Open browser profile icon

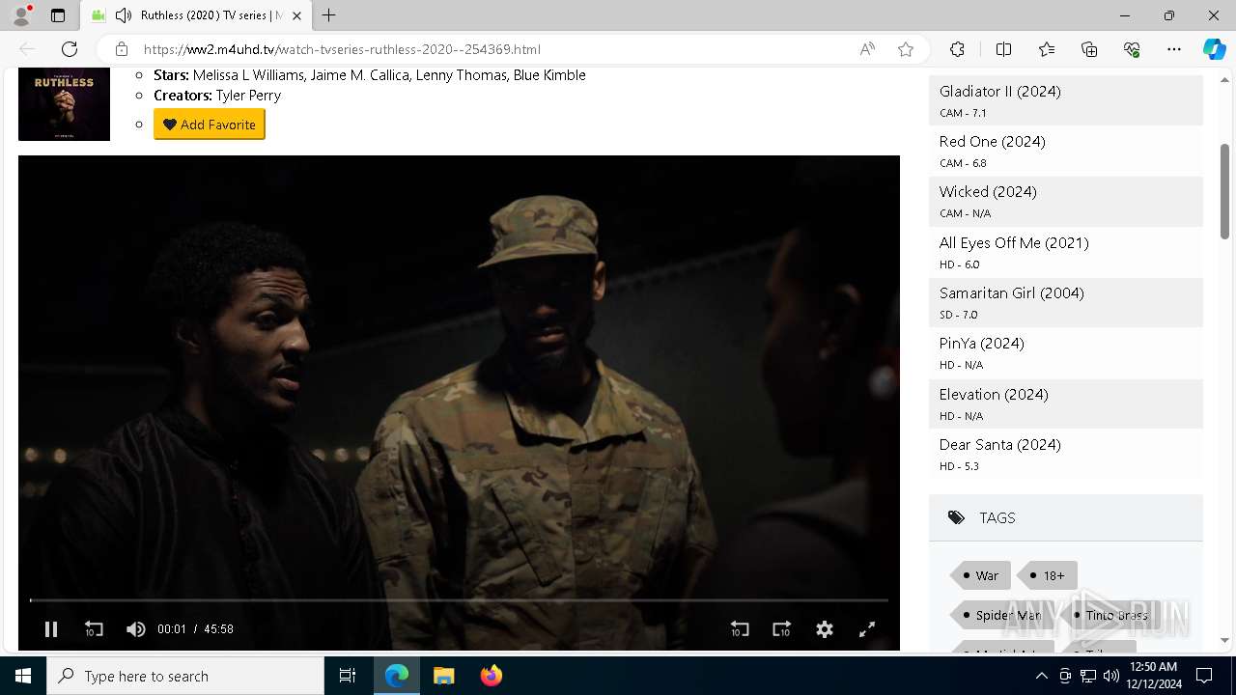point(21,15)
